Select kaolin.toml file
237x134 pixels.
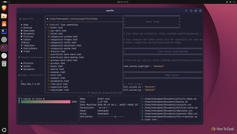(x=57, y=69)
